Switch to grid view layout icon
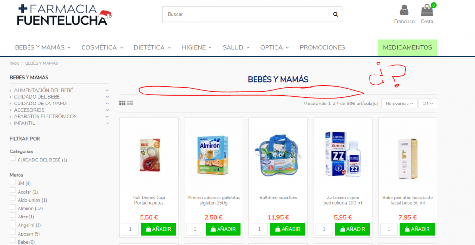 (x=123, y=103)
